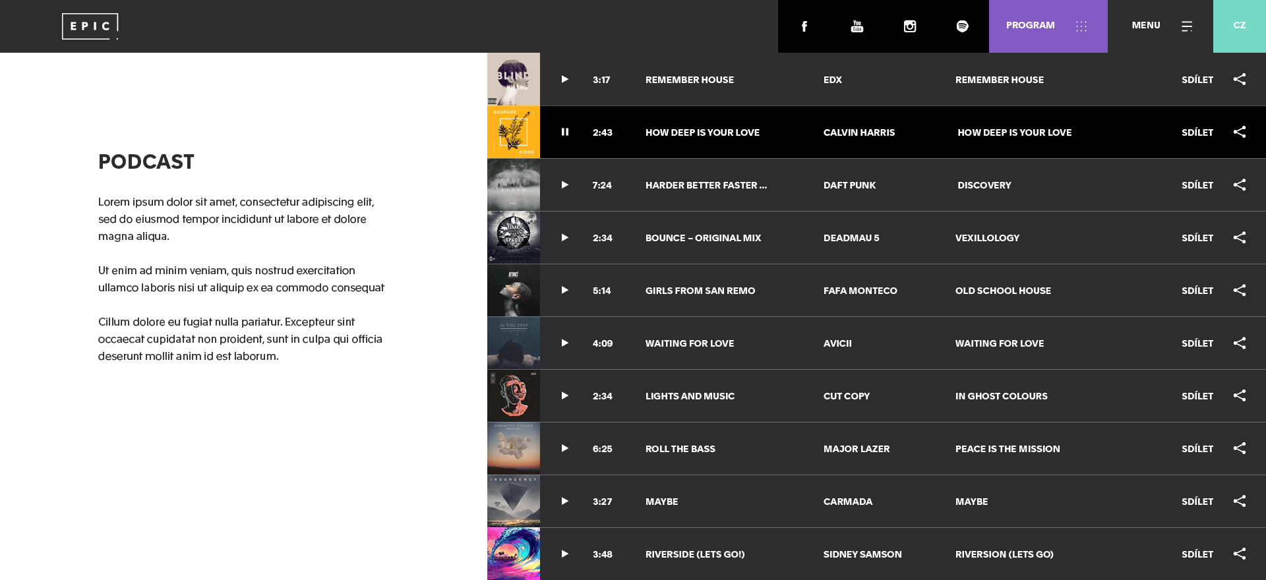This screenshot has height=580, width=1266.
Task: Select the SIDNEY SAMSON artist name
Action: coord(862,554)
